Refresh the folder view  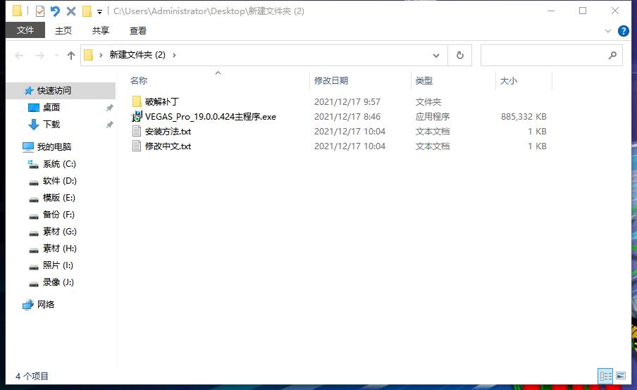click(460, 55)
